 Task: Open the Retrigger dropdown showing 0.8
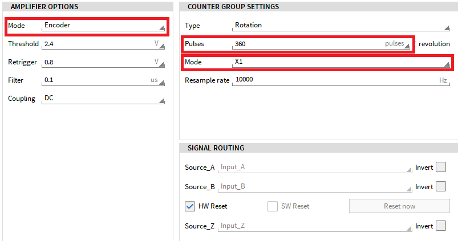(x=103, y=62)
